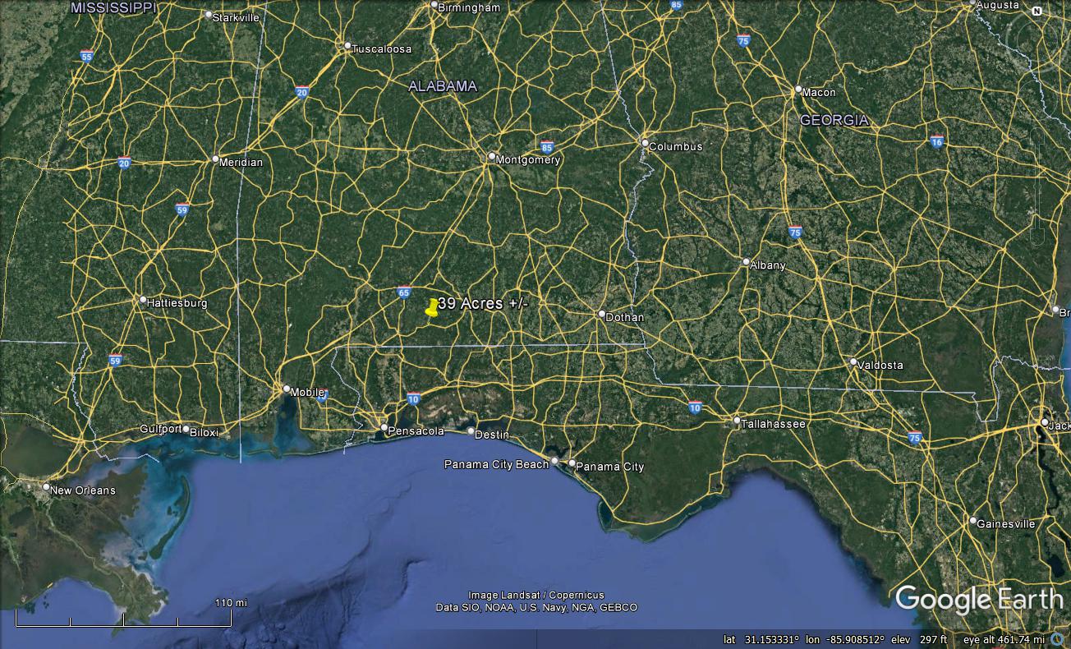Screen dimensions: 1071x649
Task: Click the Interstate 16 shield in Georgia
Action: point(937,142)
